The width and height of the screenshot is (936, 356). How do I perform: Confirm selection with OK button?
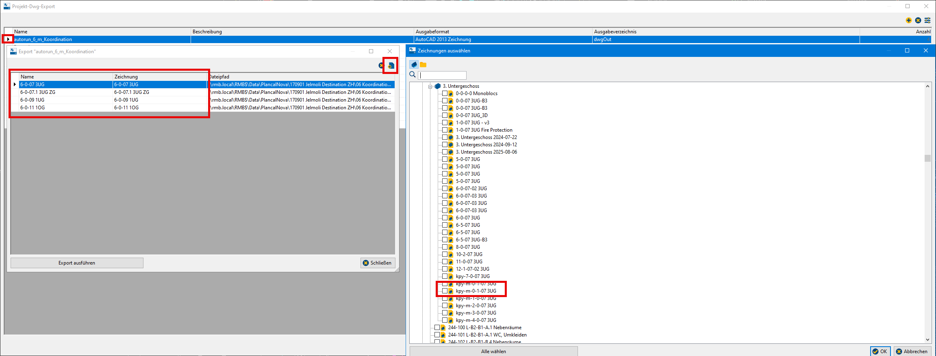[x=880, y=352]
